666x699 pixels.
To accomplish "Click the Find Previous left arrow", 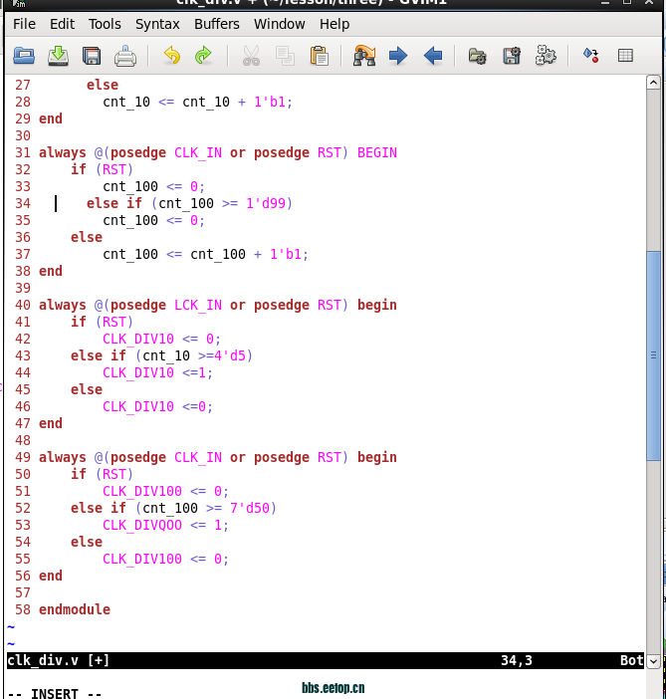I will click(433, 56).
